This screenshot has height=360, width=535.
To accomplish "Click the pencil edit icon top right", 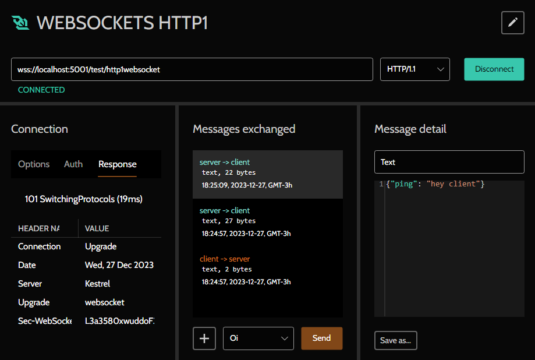I will 512,22.
